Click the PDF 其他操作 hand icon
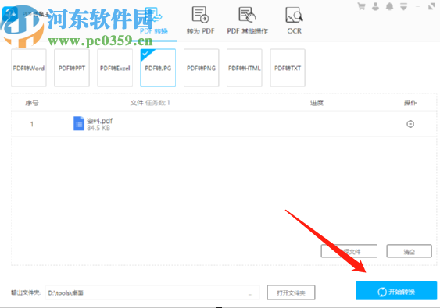 click(247, 15)
